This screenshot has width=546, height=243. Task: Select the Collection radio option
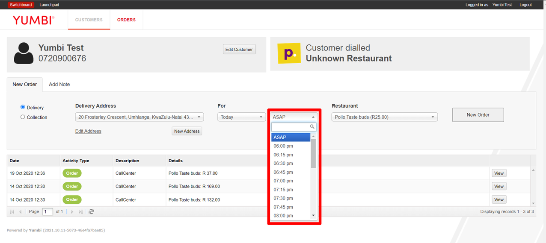pos(23,117)
